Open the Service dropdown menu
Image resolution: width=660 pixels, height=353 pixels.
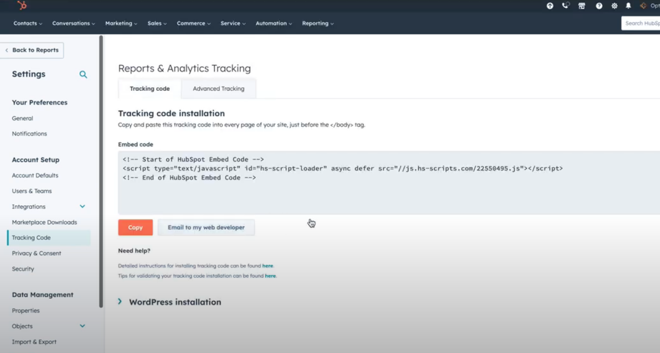click(x=233, y=23)
